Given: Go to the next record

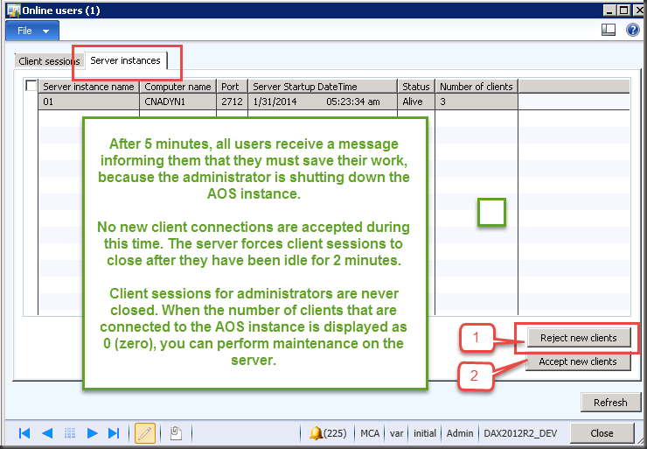Looking at the screenshot, I should click(x=92, y=433).
